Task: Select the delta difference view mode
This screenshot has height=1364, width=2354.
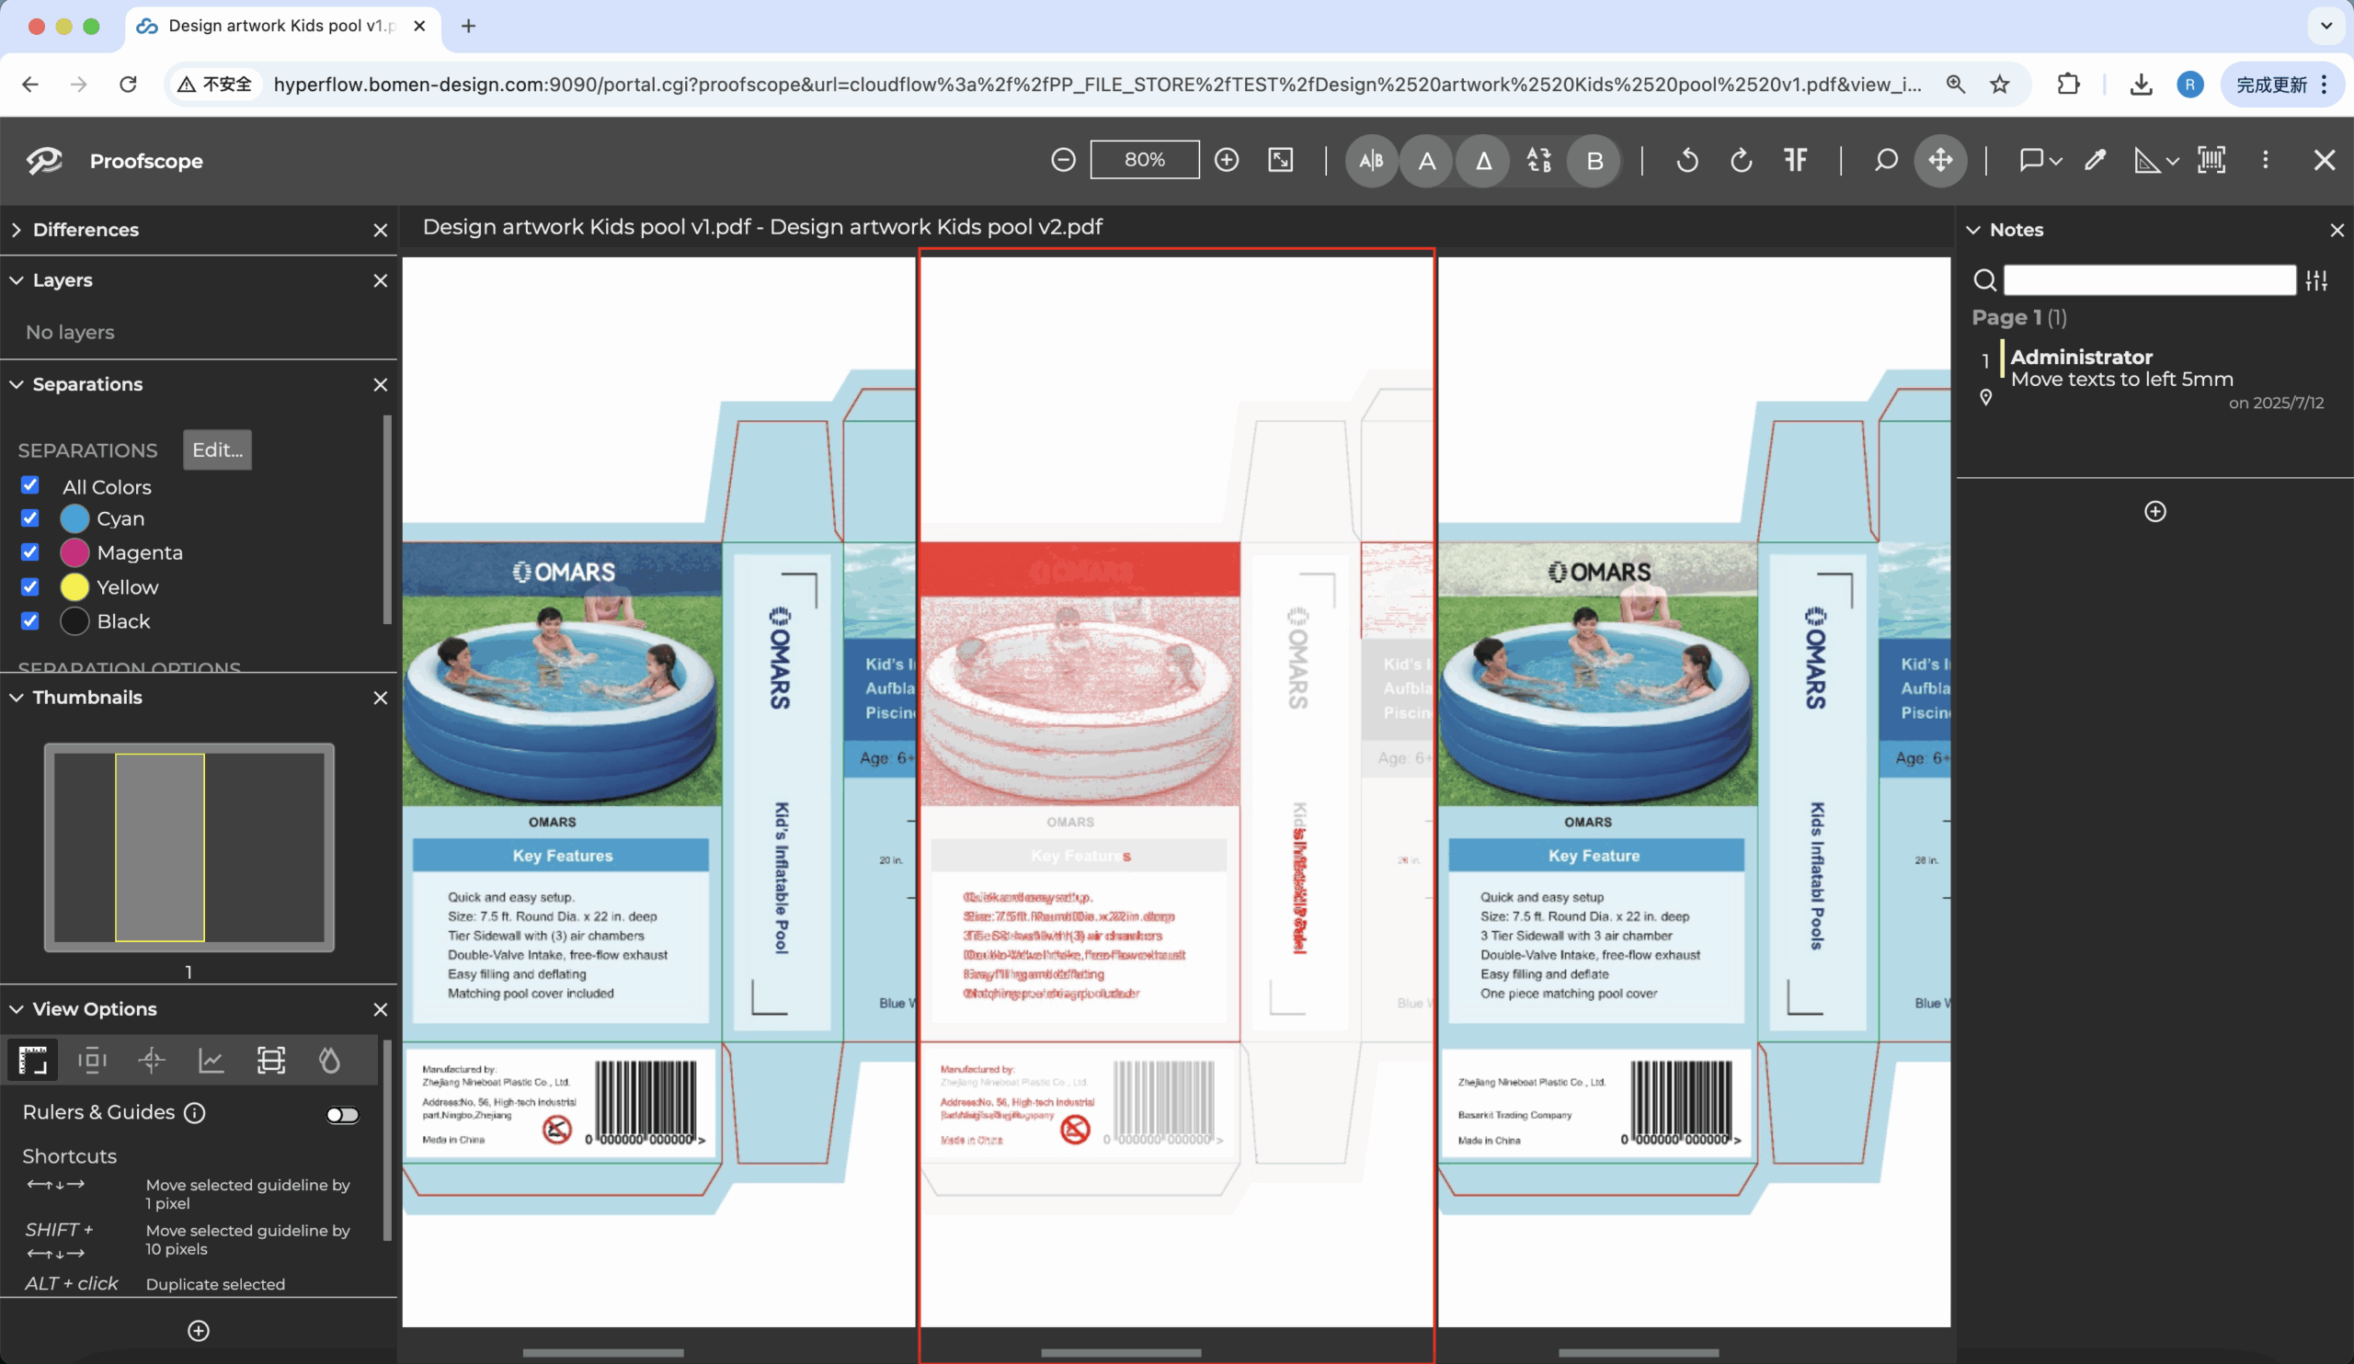Action: tap(1482, 161)
